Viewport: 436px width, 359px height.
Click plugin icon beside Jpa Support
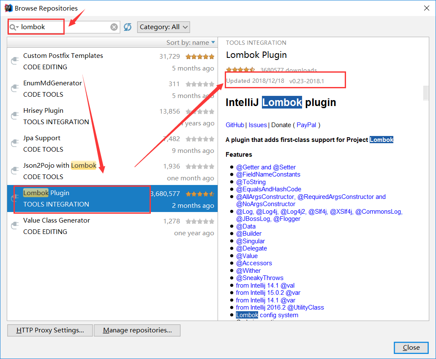[x=15, y=143]
